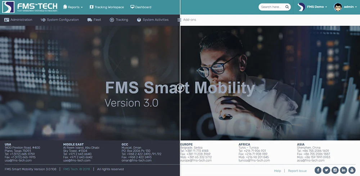360x176 pixels.
Task: Click the search magnifier icon
Action: (287, 7)
